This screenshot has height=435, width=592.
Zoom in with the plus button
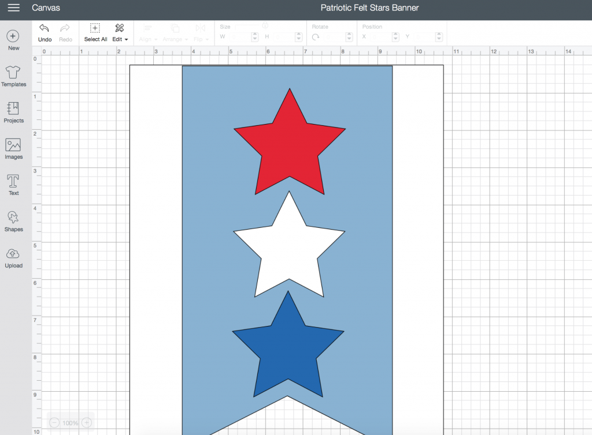[x=87, y=422]
